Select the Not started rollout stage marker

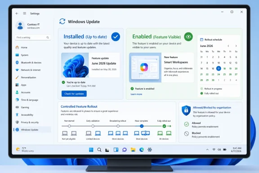pyautogui.click(x=69, y=126)
